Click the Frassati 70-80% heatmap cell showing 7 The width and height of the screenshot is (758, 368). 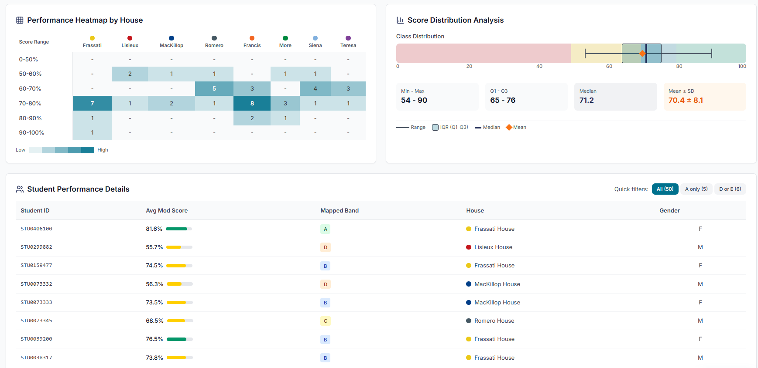[92, 103]
